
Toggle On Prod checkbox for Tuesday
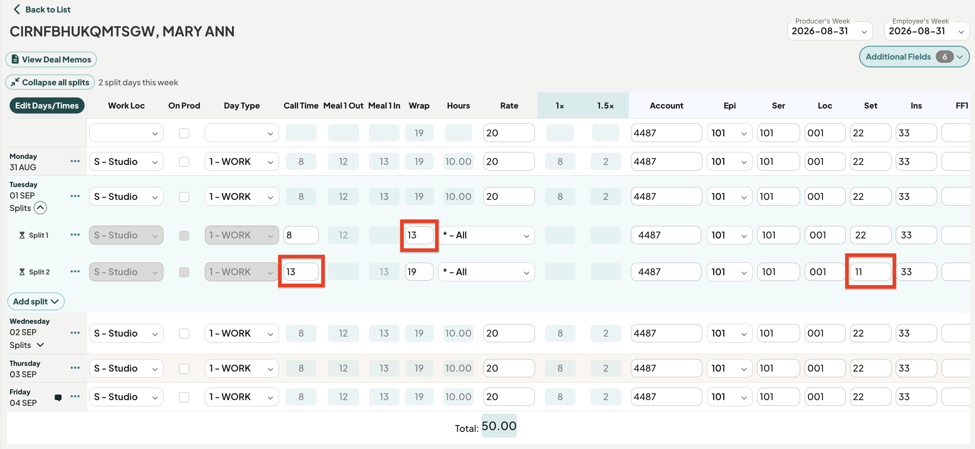coord(184,197)
